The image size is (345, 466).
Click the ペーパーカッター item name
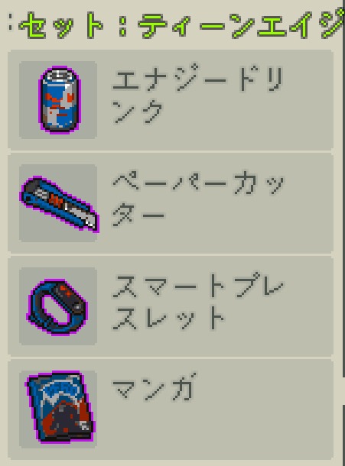(199, 199)
